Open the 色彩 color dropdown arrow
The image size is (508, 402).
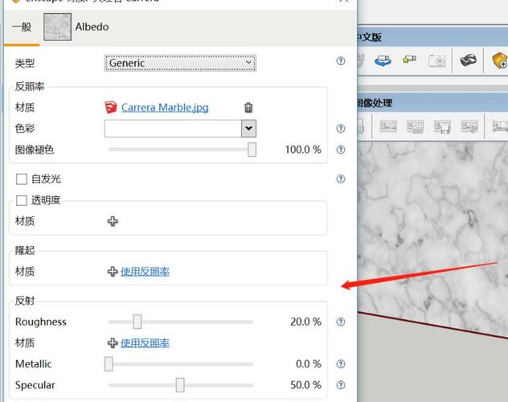pyautogui.click(x=249, y=129)
